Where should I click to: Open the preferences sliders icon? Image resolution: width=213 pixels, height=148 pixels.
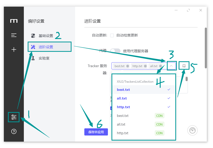coord(14,117)
